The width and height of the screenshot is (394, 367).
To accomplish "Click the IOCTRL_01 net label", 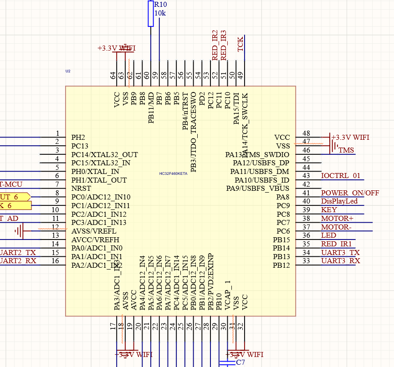I will click(340, 176).
